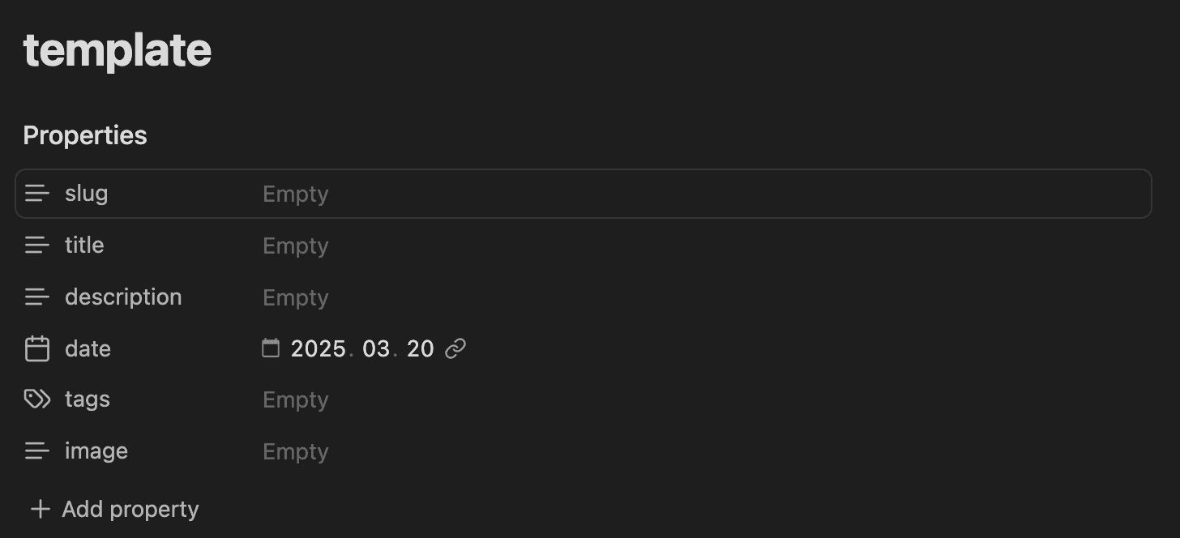The width and height of the screenshot is (1180, 538).
Task: Click the text icon beside title
Action: click(37, 246)
